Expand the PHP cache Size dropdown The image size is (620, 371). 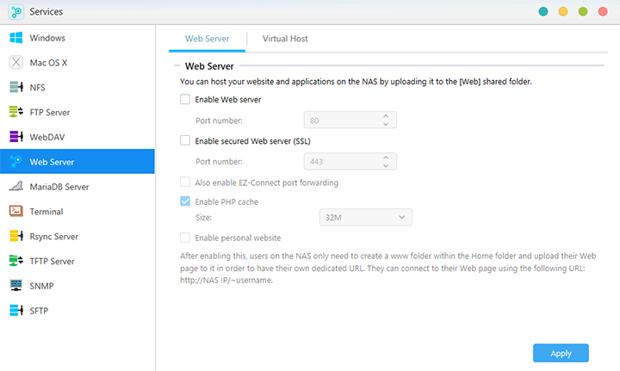coord(365,219)
